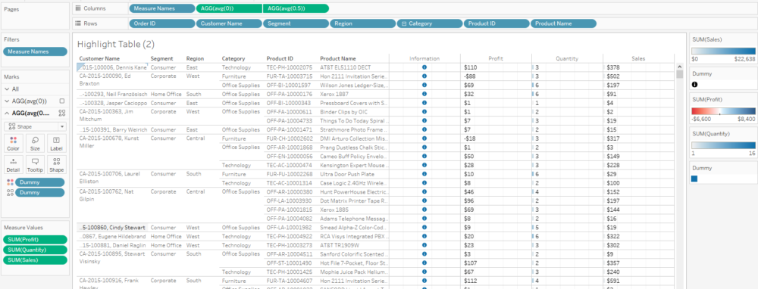Open the Size mark card

pyautogui.click(x=35, y=143)
